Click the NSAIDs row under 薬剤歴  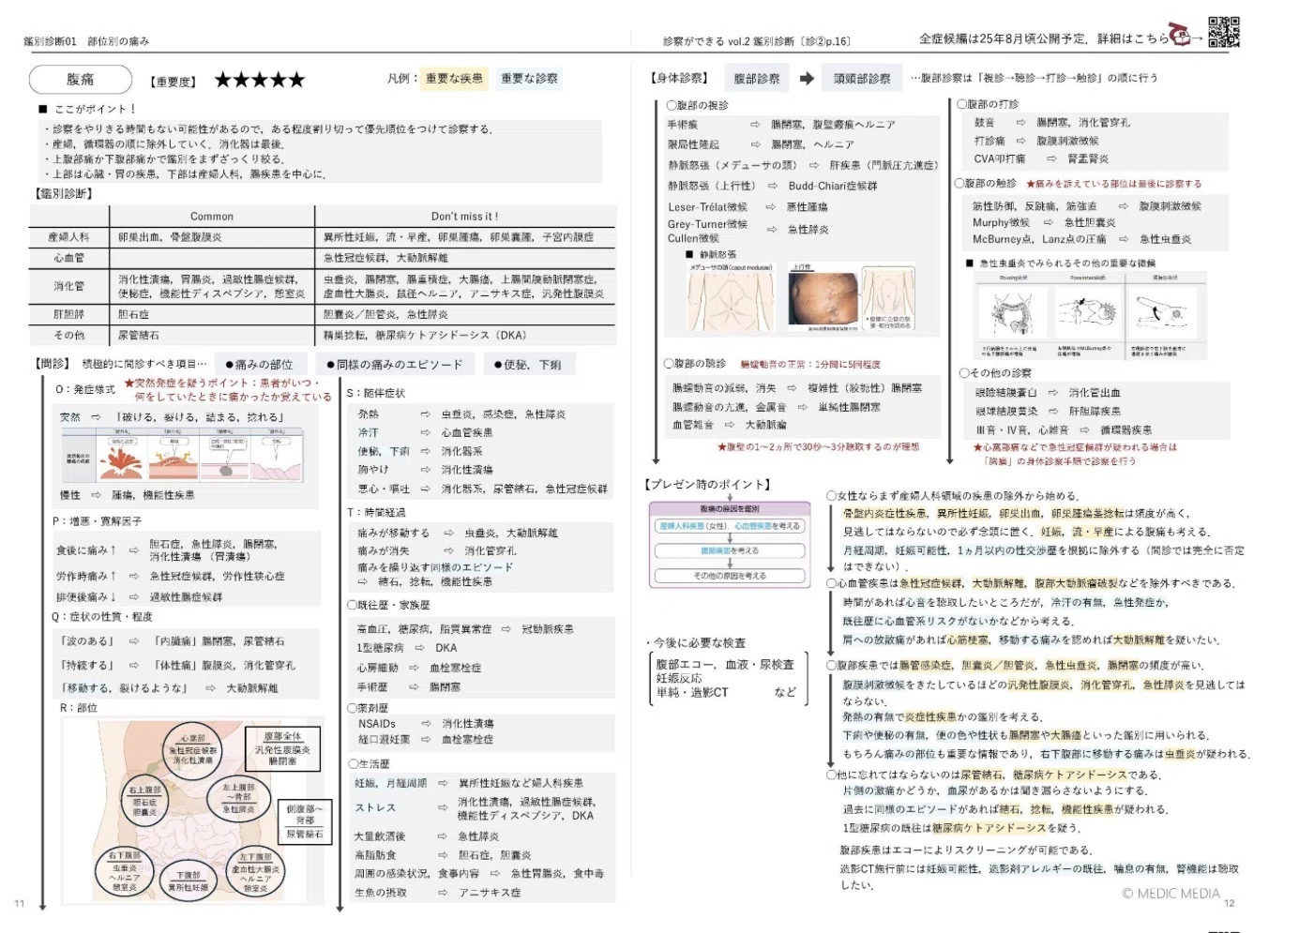(x=425, y=724)
